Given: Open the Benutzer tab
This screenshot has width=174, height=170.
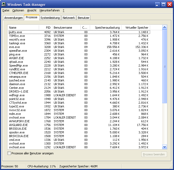Looking at the screenshot, I should 83,18.
